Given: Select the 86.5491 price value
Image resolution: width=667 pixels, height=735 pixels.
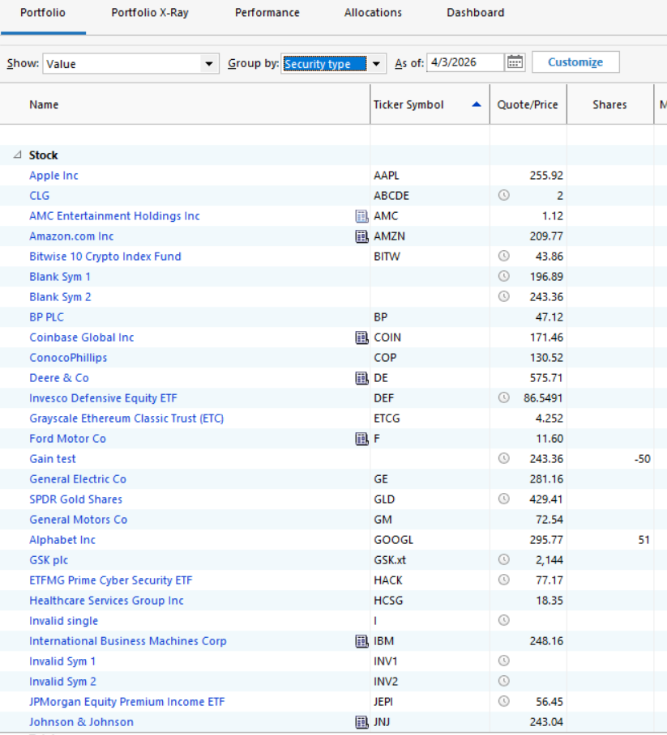Looking at the screenshot, I should tap(543, 398).
